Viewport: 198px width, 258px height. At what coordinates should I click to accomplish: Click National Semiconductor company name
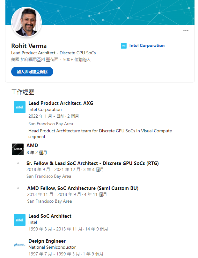(52, 247)
